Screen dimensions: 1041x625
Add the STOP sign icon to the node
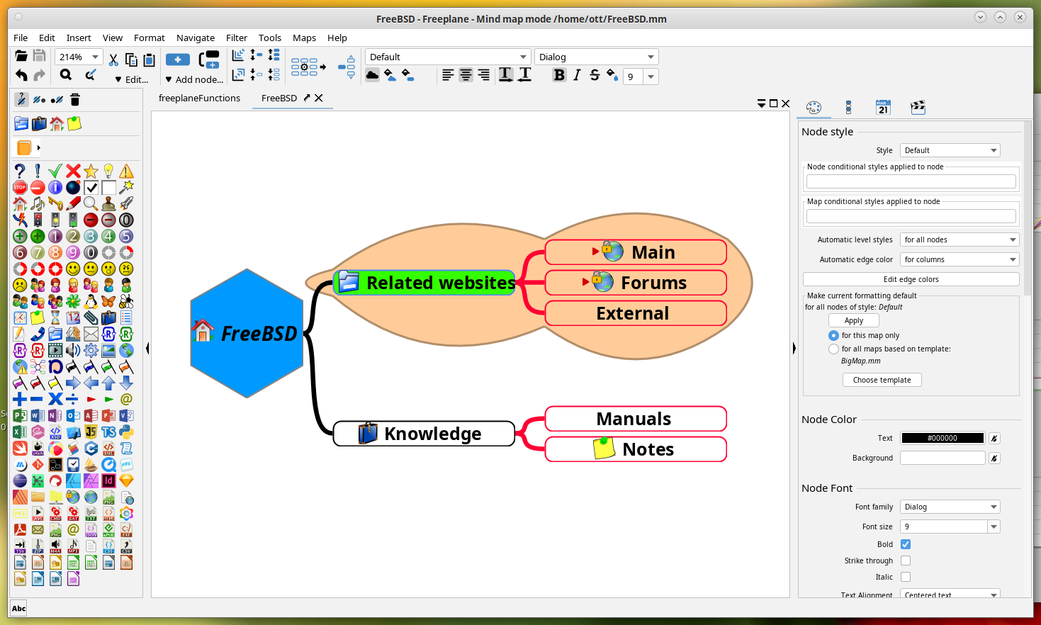pos(20,187)
